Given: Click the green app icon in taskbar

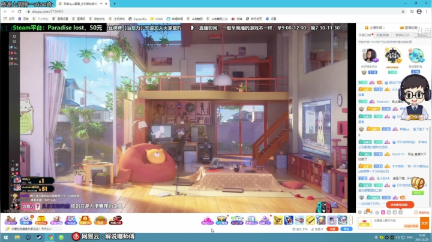Looking at the screenshot, I should [x=61, y=237].
